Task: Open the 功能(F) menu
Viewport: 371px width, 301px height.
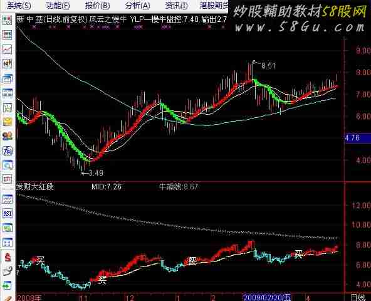Action: point(58,5)
